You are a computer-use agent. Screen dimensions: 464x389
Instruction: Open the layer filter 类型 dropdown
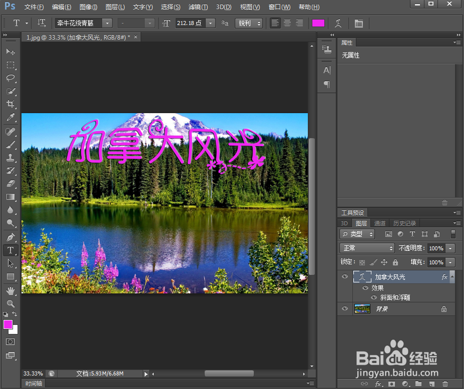coord(357,234)
